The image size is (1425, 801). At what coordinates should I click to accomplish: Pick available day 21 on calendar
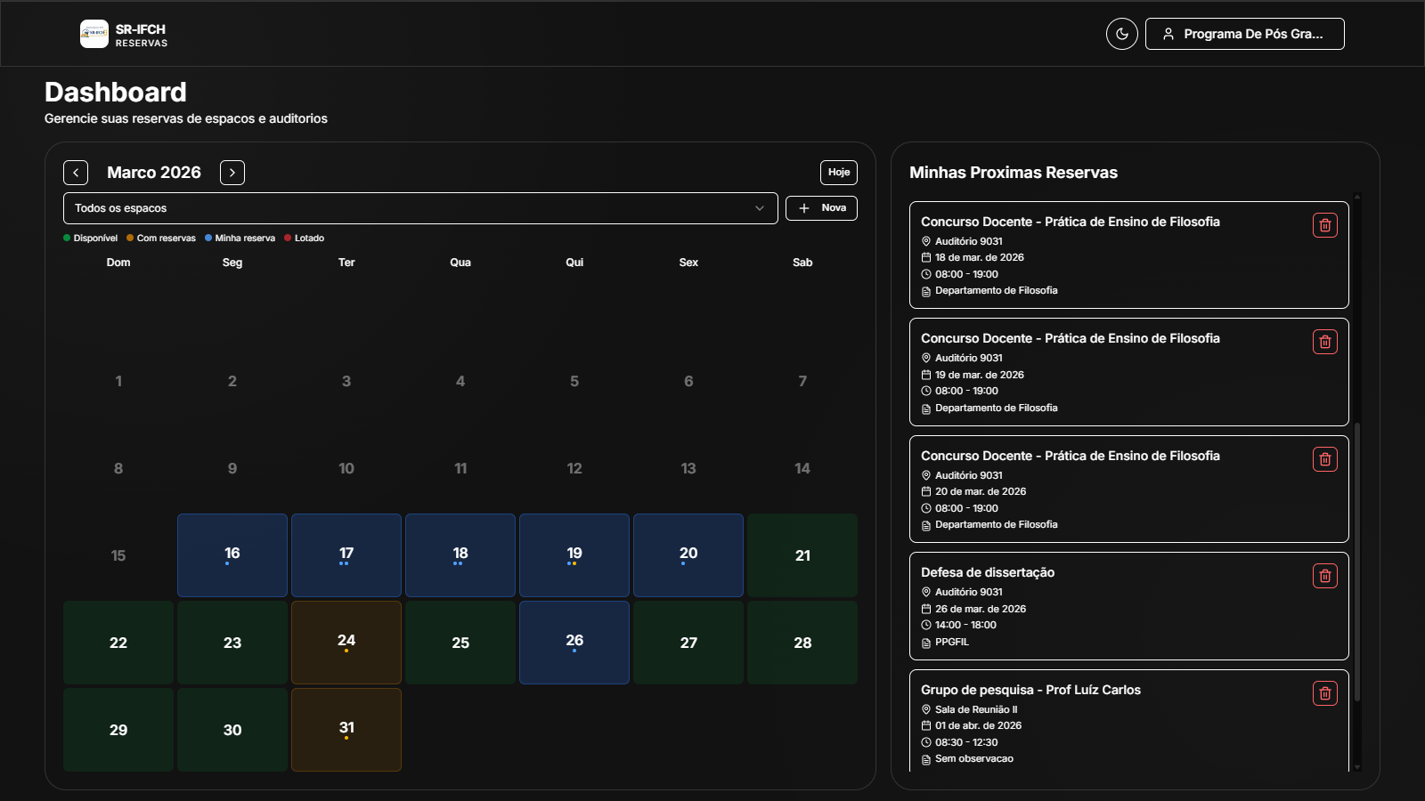(802, 555)
